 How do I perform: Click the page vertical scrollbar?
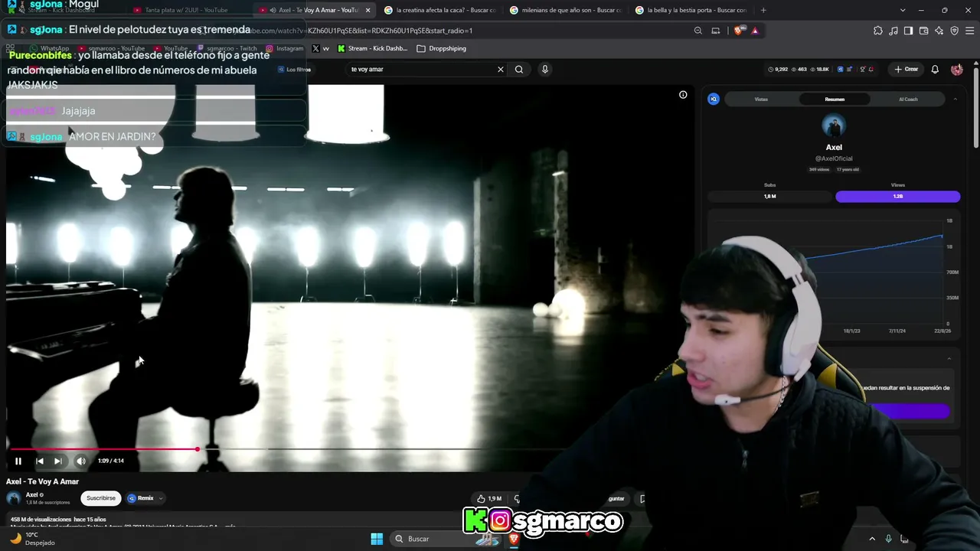(x=975, y=107)
